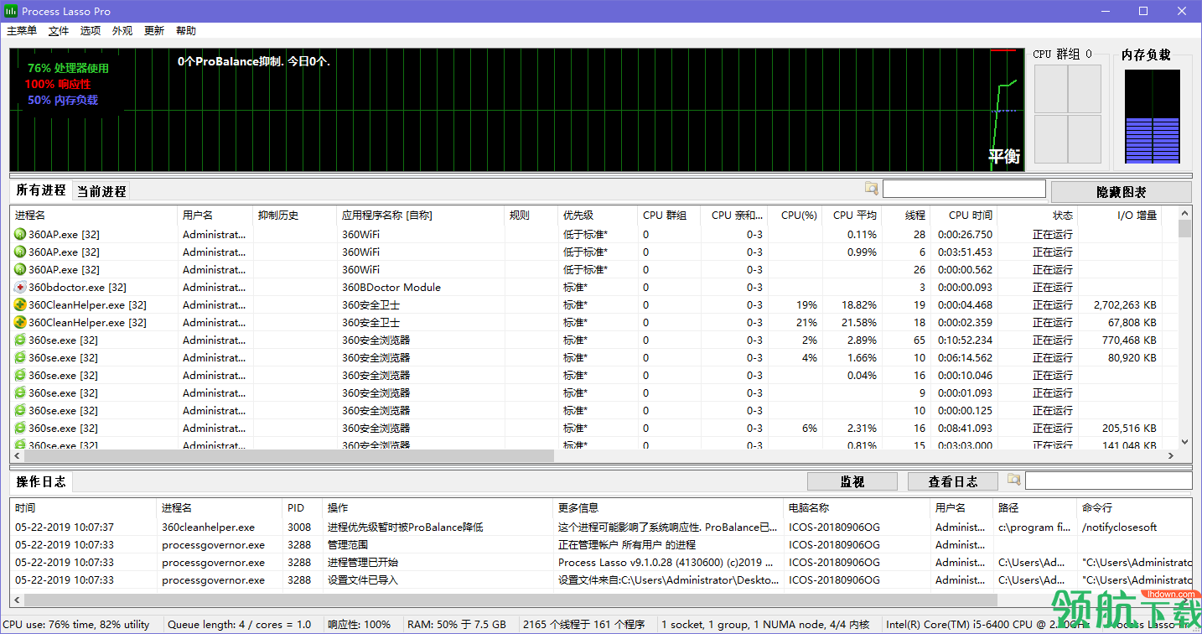
Task: Select the log entry reading 管理范围
Action: pyautogui.click(x=601, y=545)
